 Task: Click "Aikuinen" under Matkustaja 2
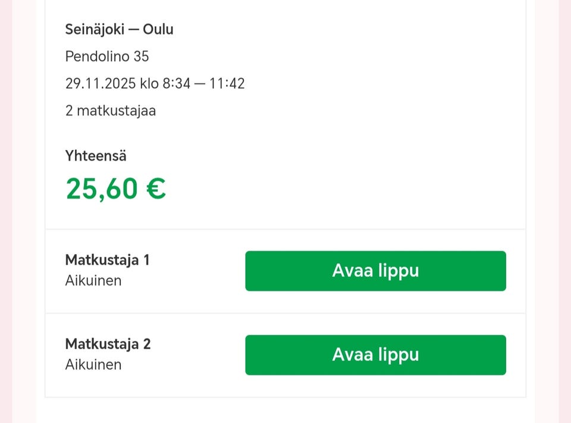click(93, 364)
